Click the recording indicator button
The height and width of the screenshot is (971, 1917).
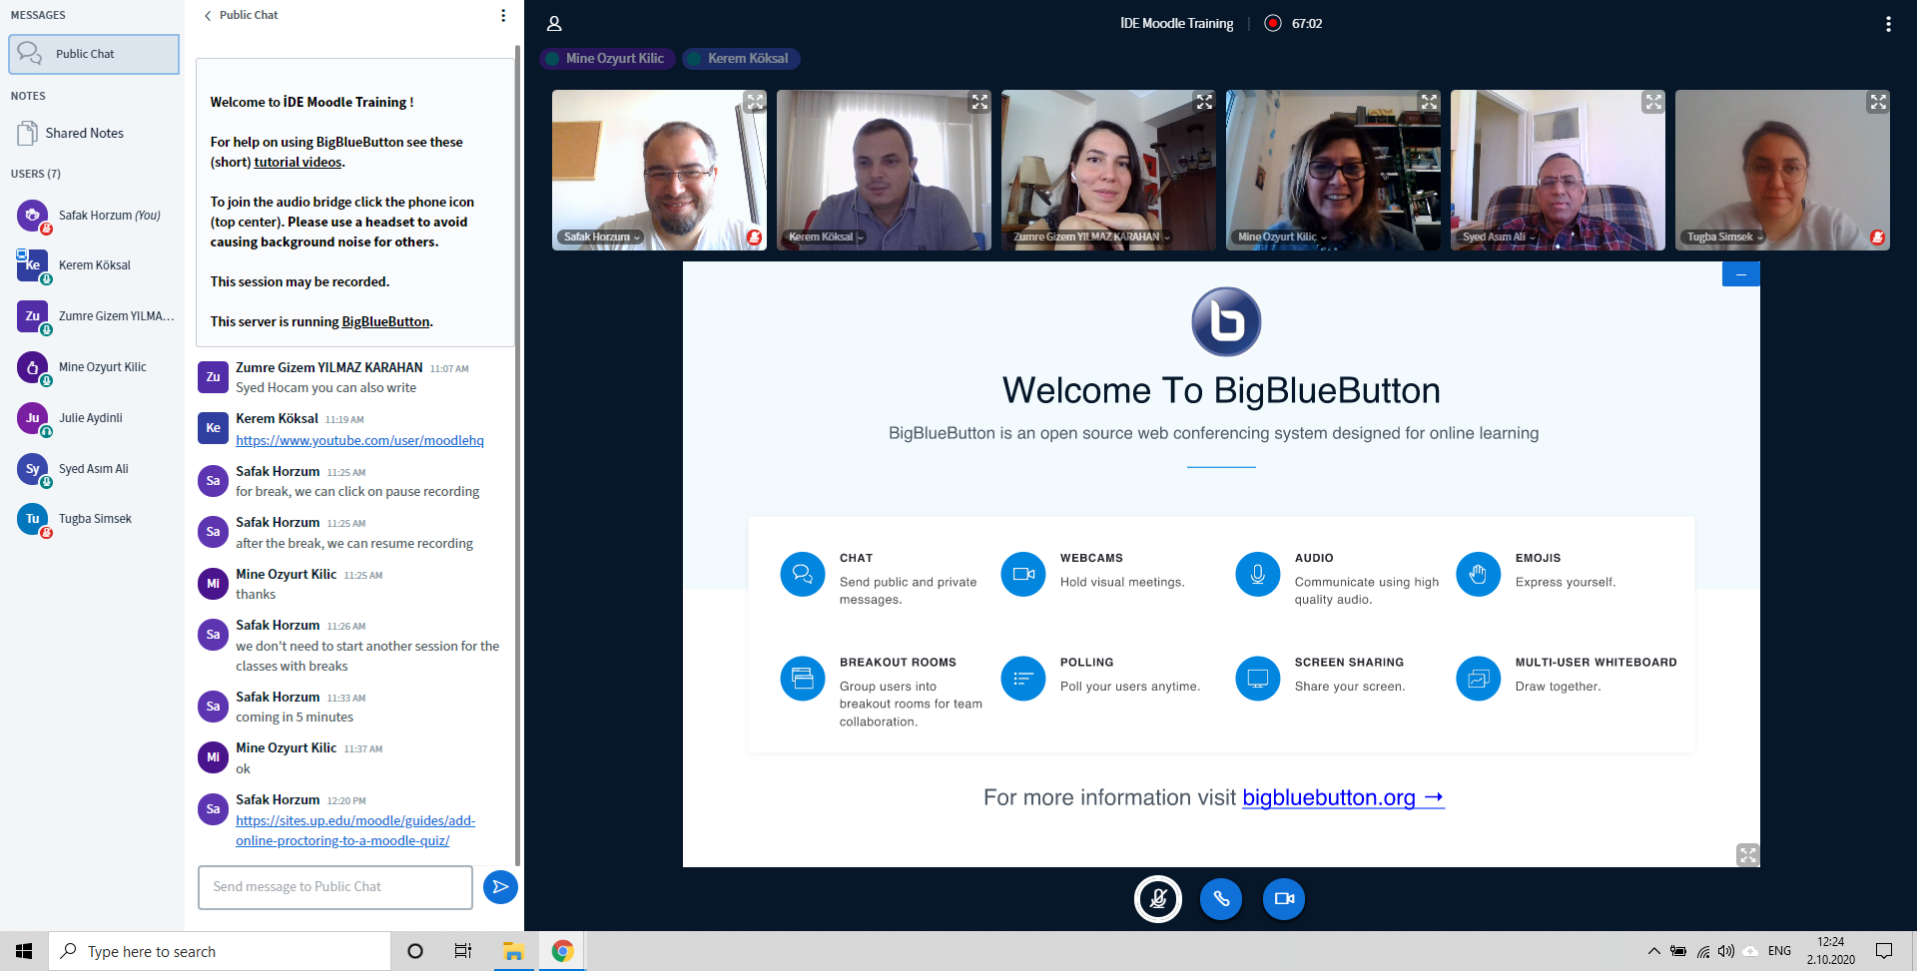(1273, 23)
